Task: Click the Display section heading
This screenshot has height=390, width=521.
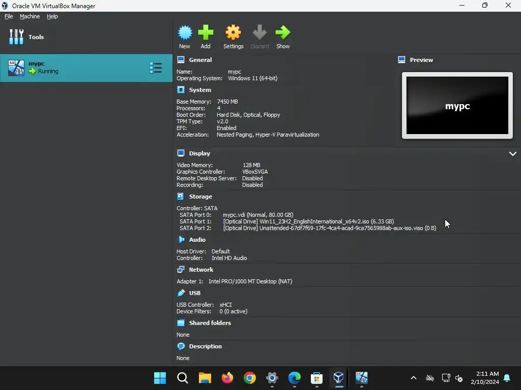Action: click(199, 153)
